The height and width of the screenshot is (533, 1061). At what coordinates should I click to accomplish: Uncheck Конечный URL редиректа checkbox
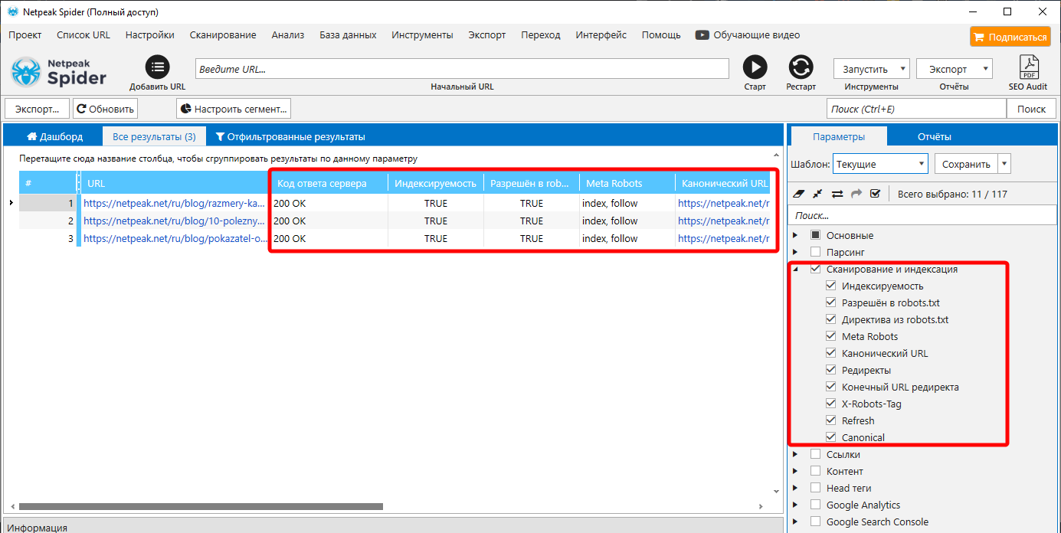831,387
